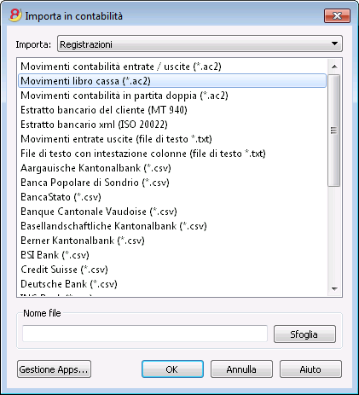Click the Sfoglia browse button

point(304,334)
